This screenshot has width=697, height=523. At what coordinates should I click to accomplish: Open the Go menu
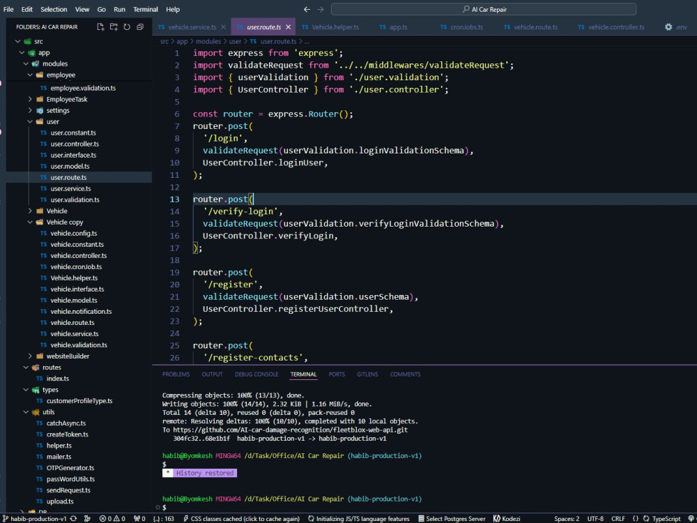(101, 9)
